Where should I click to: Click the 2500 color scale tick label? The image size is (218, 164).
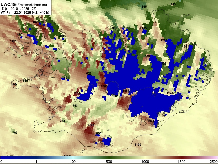click(x=214, y=162)
